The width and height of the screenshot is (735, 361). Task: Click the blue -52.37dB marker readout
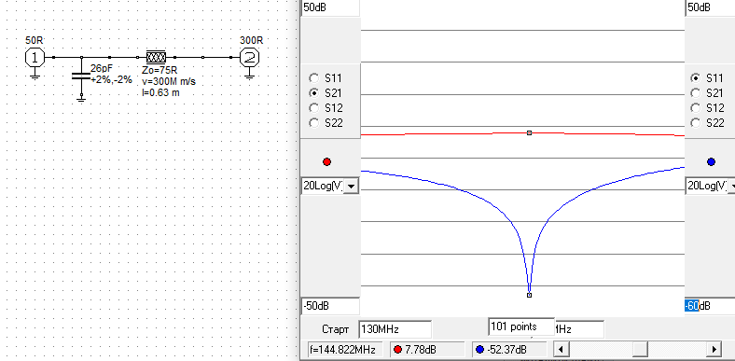point(509,350)
